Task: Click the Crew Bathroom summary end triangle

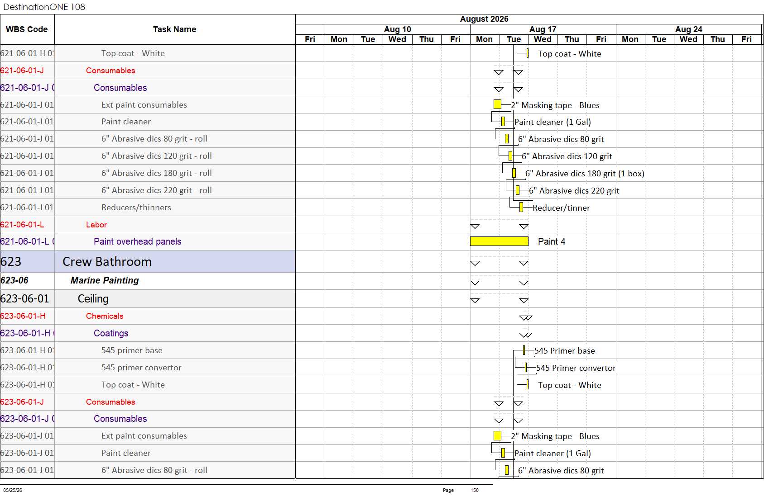Action: (x=524, y=263)
